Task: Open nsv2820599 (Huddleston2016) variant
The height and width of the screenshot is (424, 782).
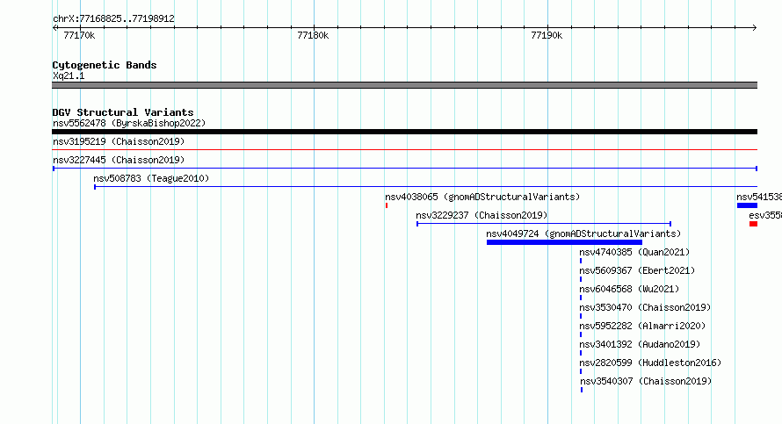Action: [650, 363]
